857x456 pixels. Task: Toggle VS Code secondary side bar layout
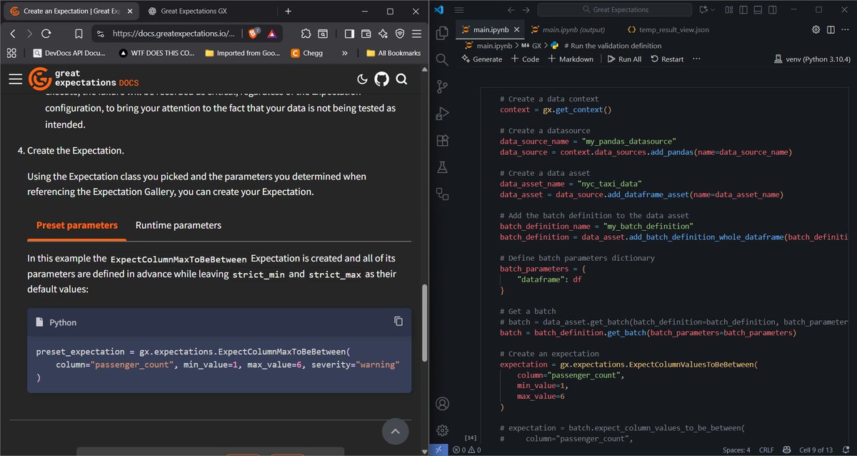point(772,10)
